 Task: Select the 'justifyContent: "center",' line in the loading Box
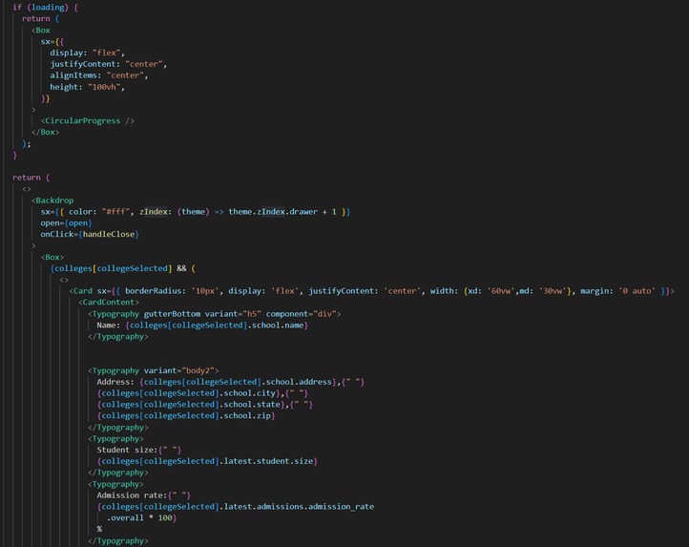(x=108, y=64)
